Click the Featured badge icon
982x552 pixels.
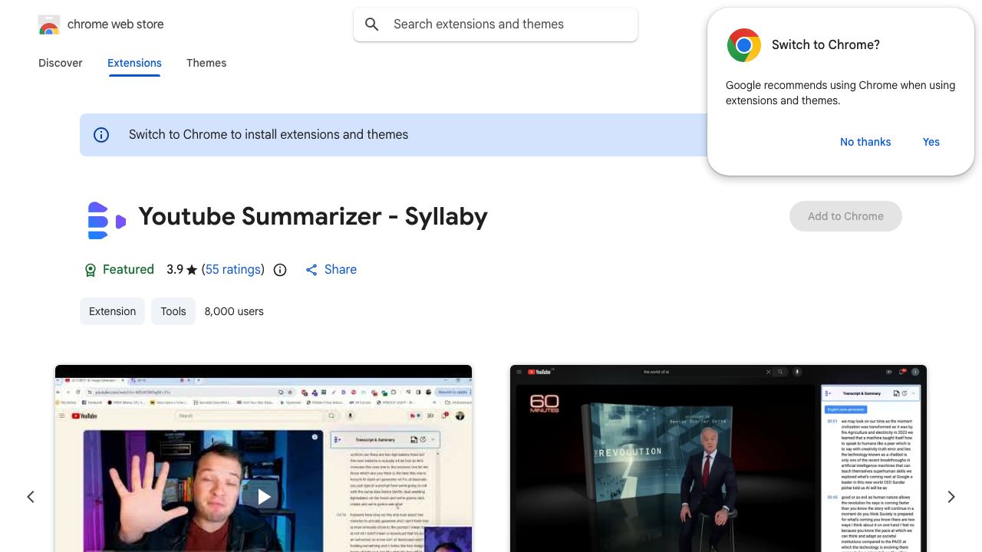pos(91,270)
